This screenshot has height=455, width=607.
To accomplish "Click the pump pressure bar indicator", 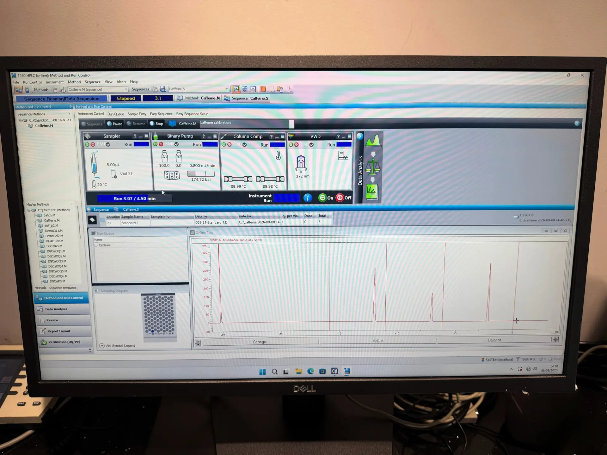I will click(201, 173).
